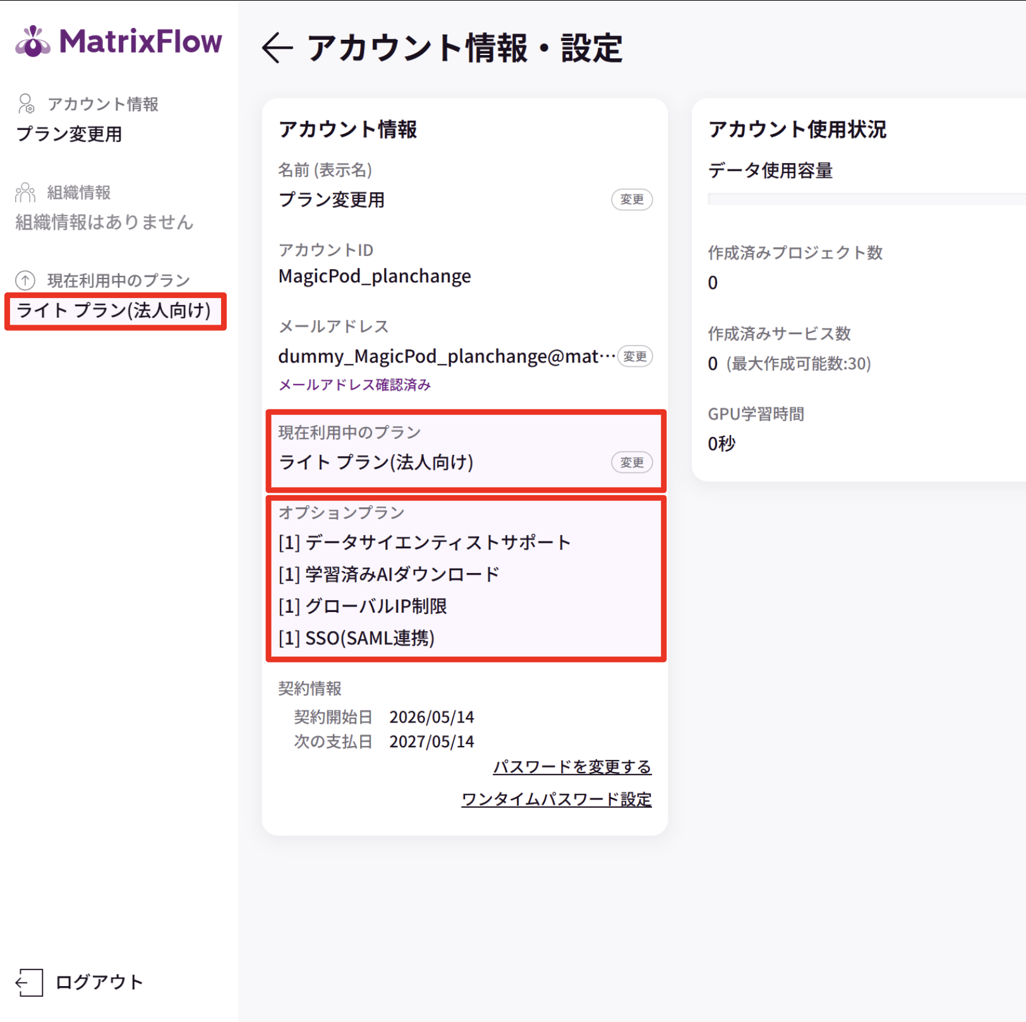The image size is (1026, 1022).
Task: Click 組織情報はありません text
Action: coord(104,222)
